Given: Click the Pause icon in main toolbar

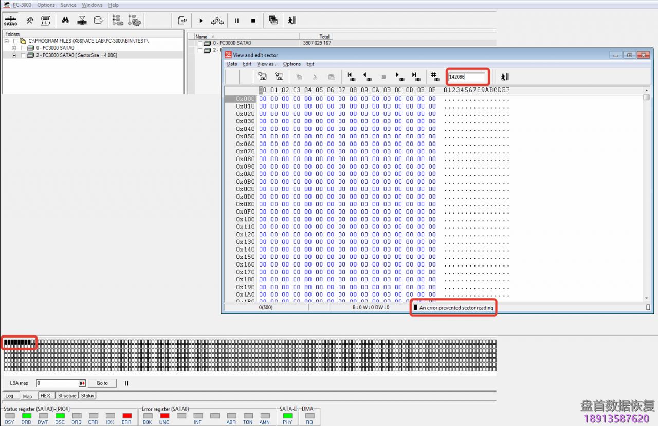Looking at the screenshot, I should 237,21.
